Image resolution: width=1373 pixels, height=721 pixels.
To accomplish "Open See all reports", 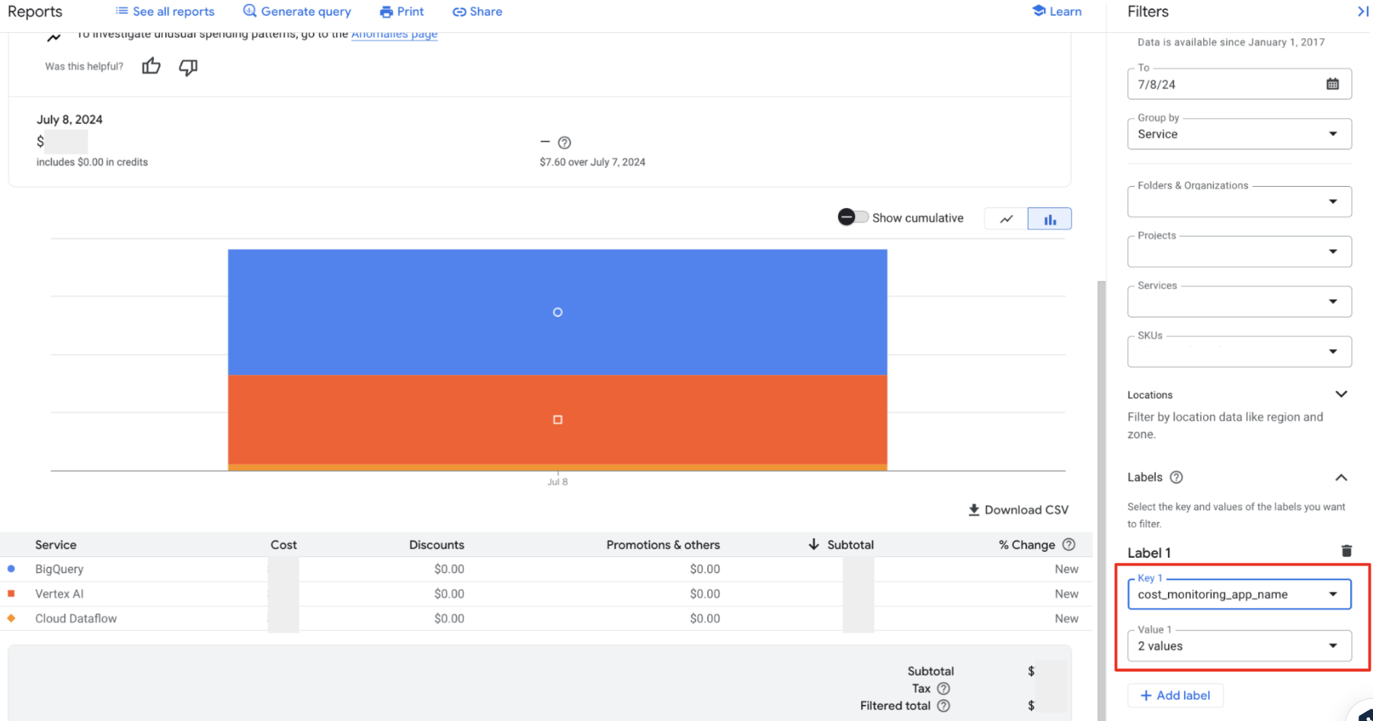I will coord(165,11).
